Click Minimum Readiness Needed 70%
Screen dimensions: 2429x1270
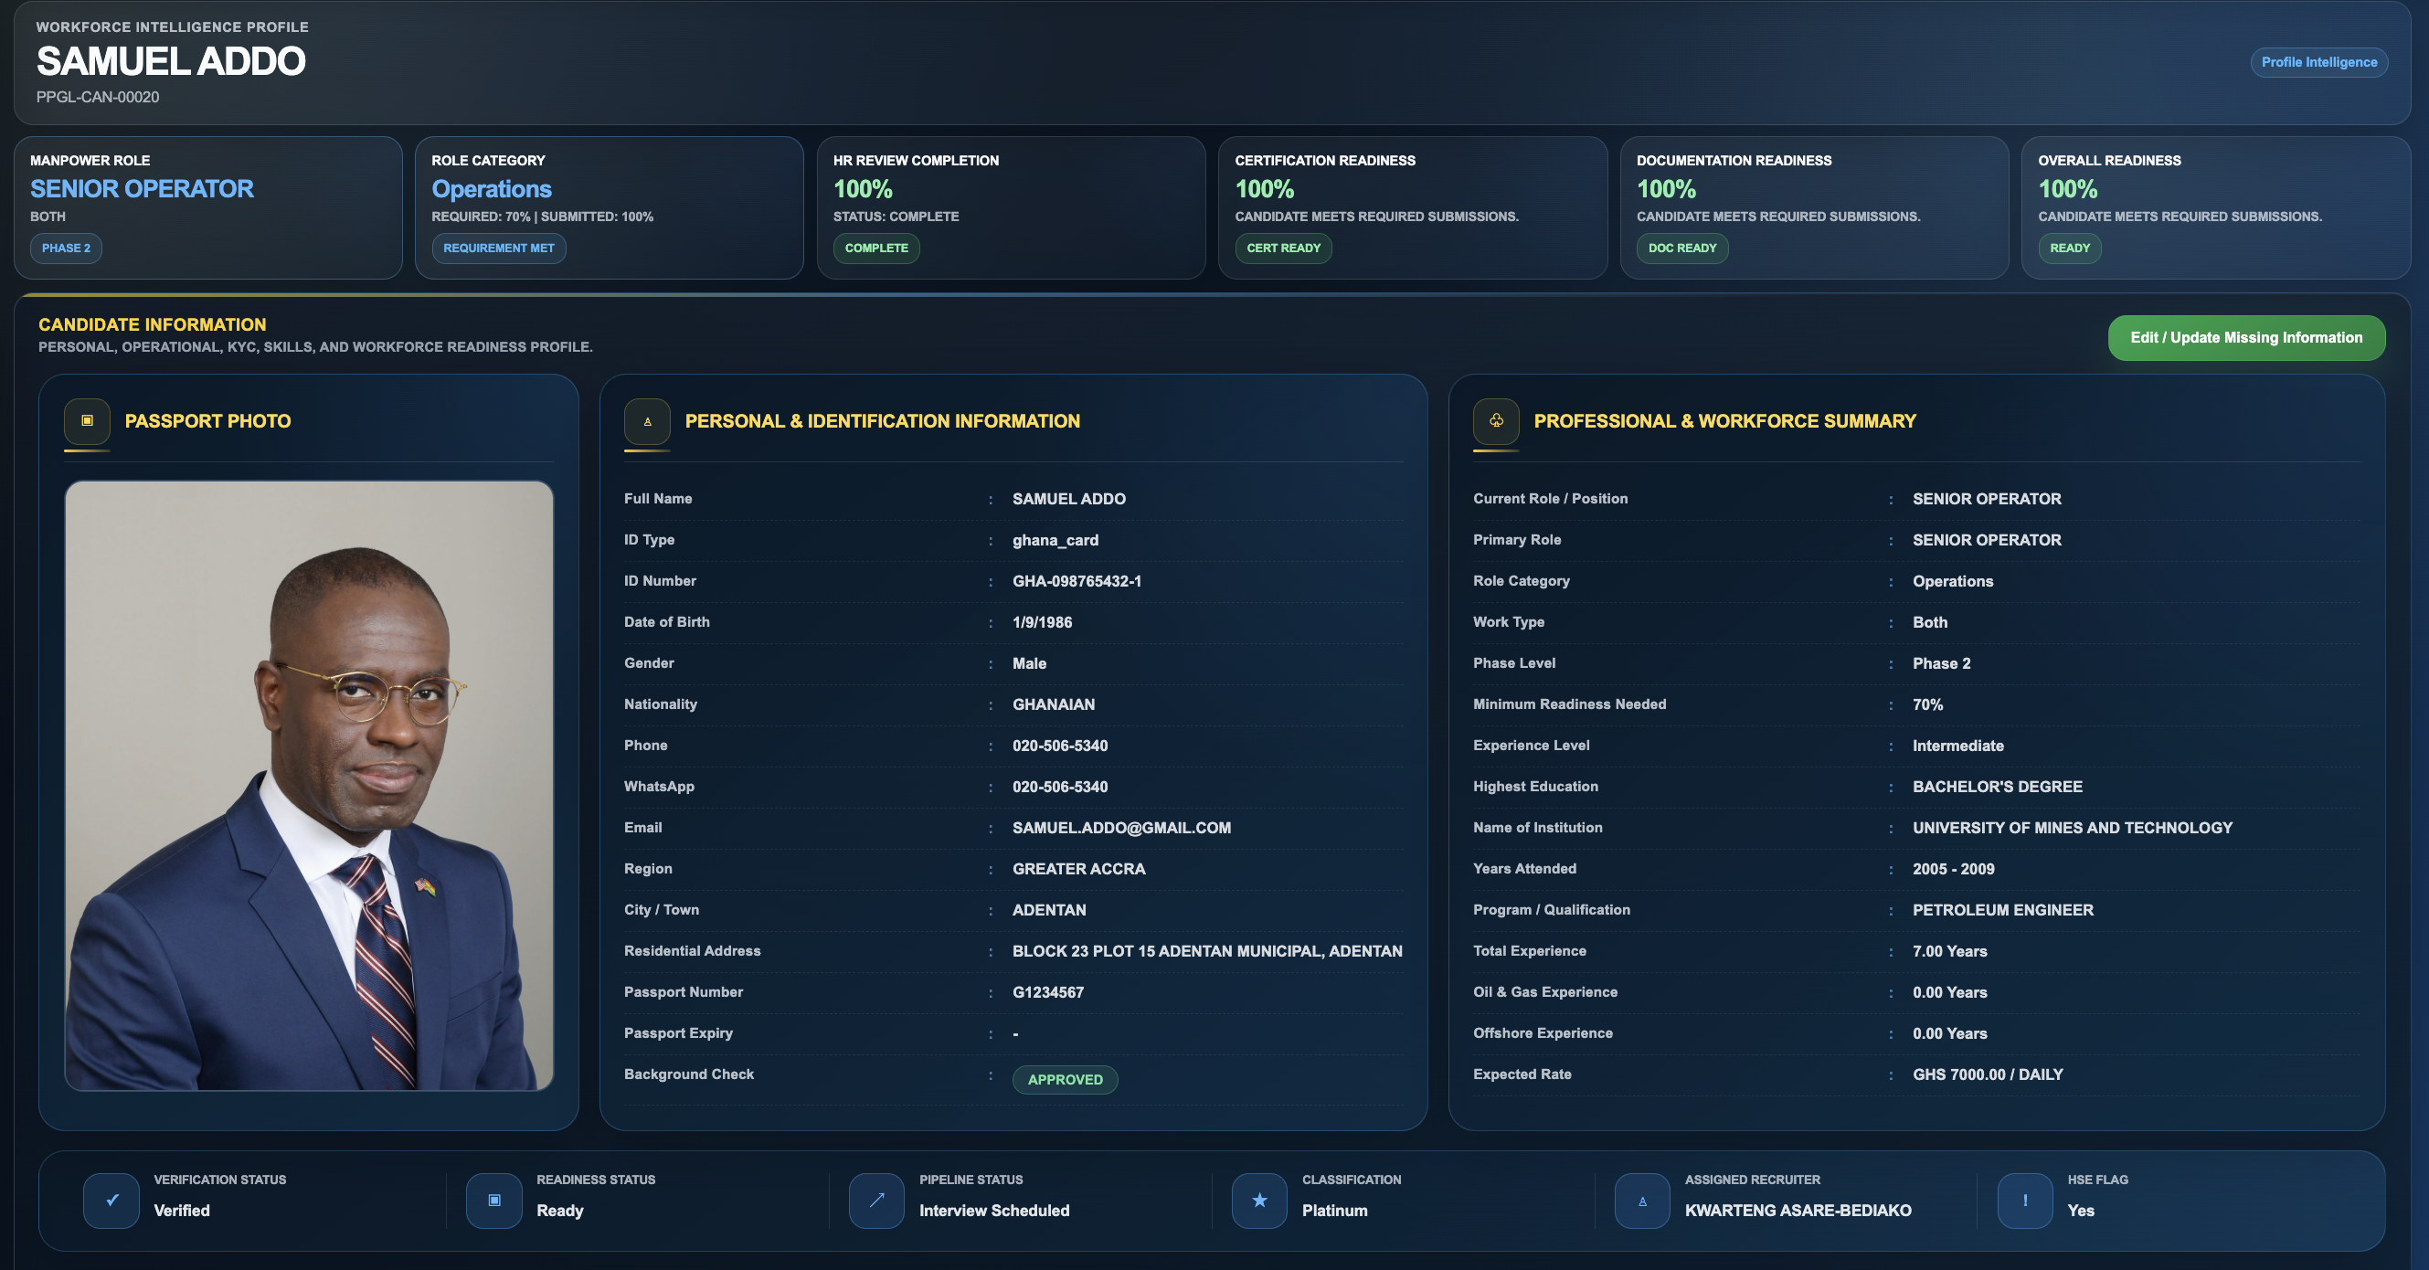coord(1927,704)
